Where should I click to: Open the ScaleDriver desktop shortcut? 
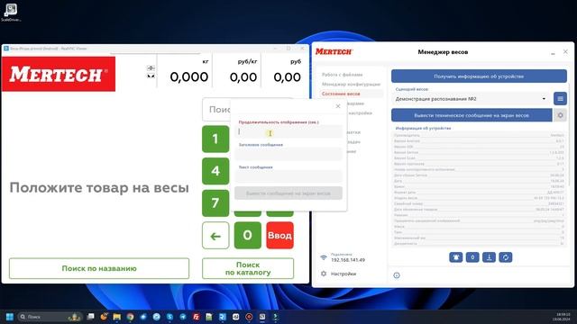pos(11,12)
